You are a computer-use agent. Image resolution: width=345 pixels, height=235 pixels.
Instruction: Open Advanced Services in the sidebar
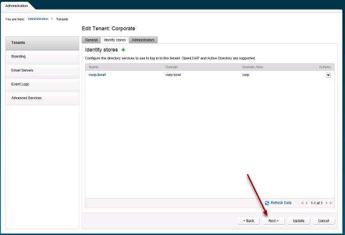click(x=42, y=98)
